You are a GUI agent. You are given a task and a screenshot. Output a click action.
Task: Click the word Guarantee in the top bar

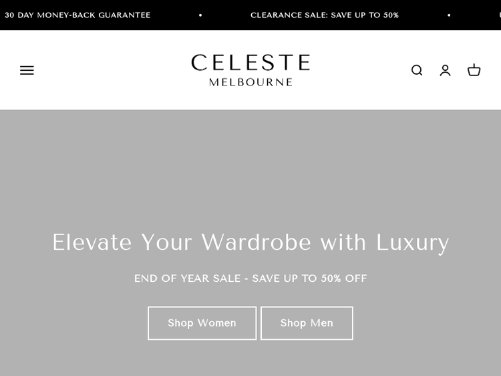click(x=124, y=15)
